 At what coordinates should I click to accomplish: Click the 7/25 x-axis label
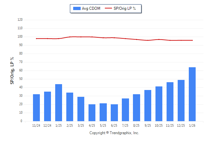(x=125, y=125)
